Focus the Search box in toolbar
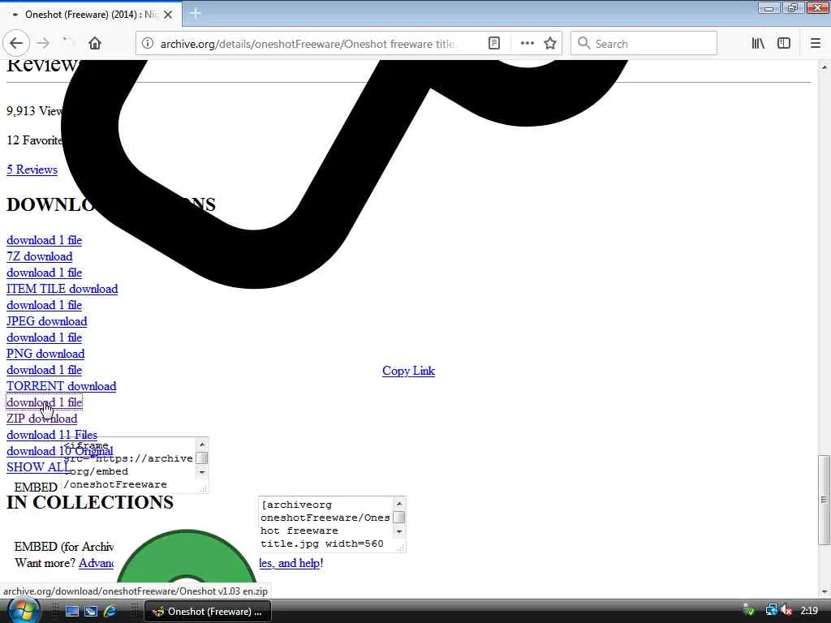 coord(644,44)
